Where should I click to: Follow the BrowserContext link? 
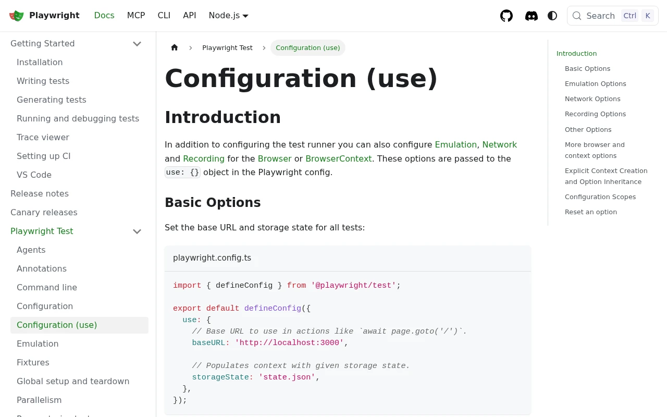(339, 158)
